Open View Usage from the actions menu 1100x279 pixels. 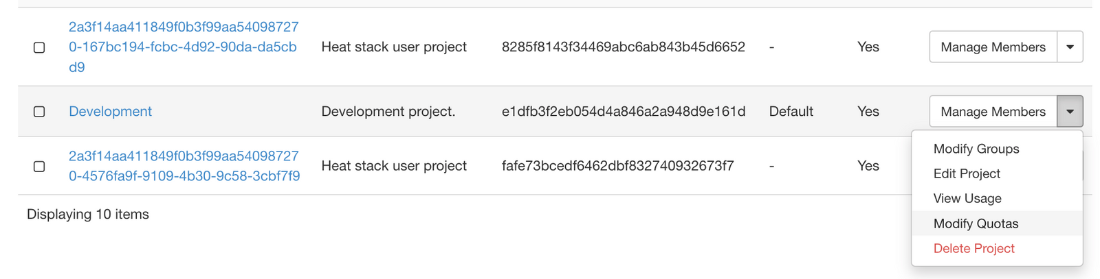pyautogui.click(x=967, y=198)
